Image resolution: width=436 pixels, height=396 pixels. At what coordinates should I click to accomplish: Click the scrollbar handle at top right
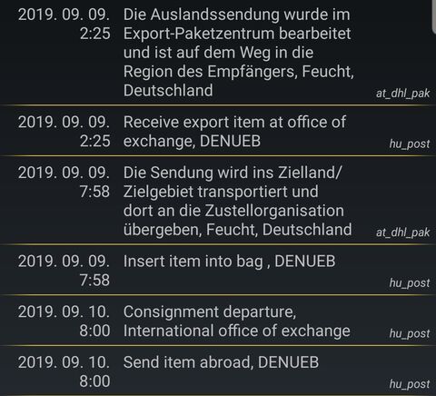pos(434,14)
